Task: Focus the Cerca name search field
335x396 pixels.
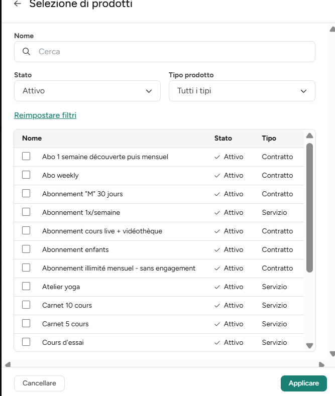Action: point(165,52)
